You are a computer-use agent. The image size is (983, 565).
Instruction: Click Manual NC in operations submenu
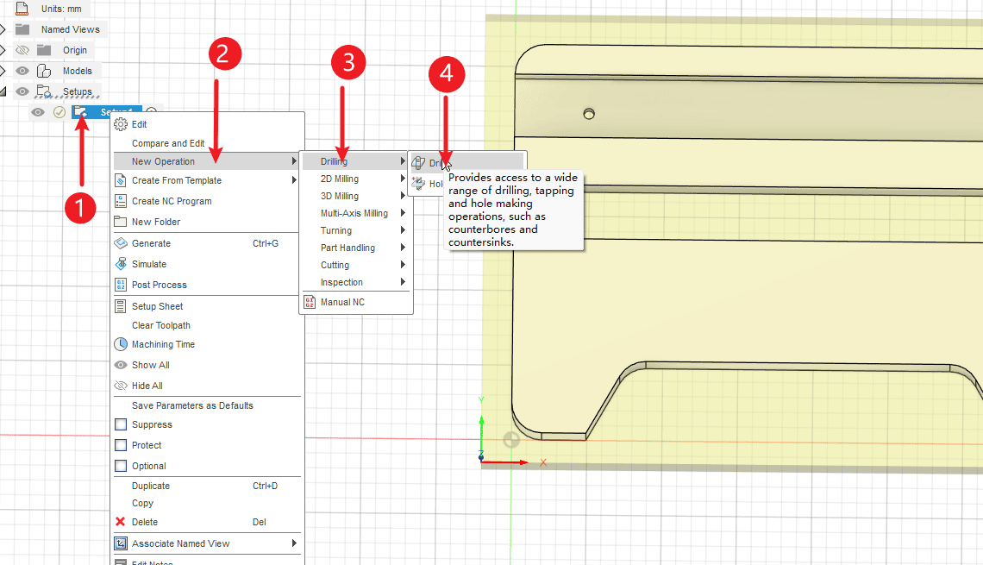pyautogui.click(x=341, y=302)
